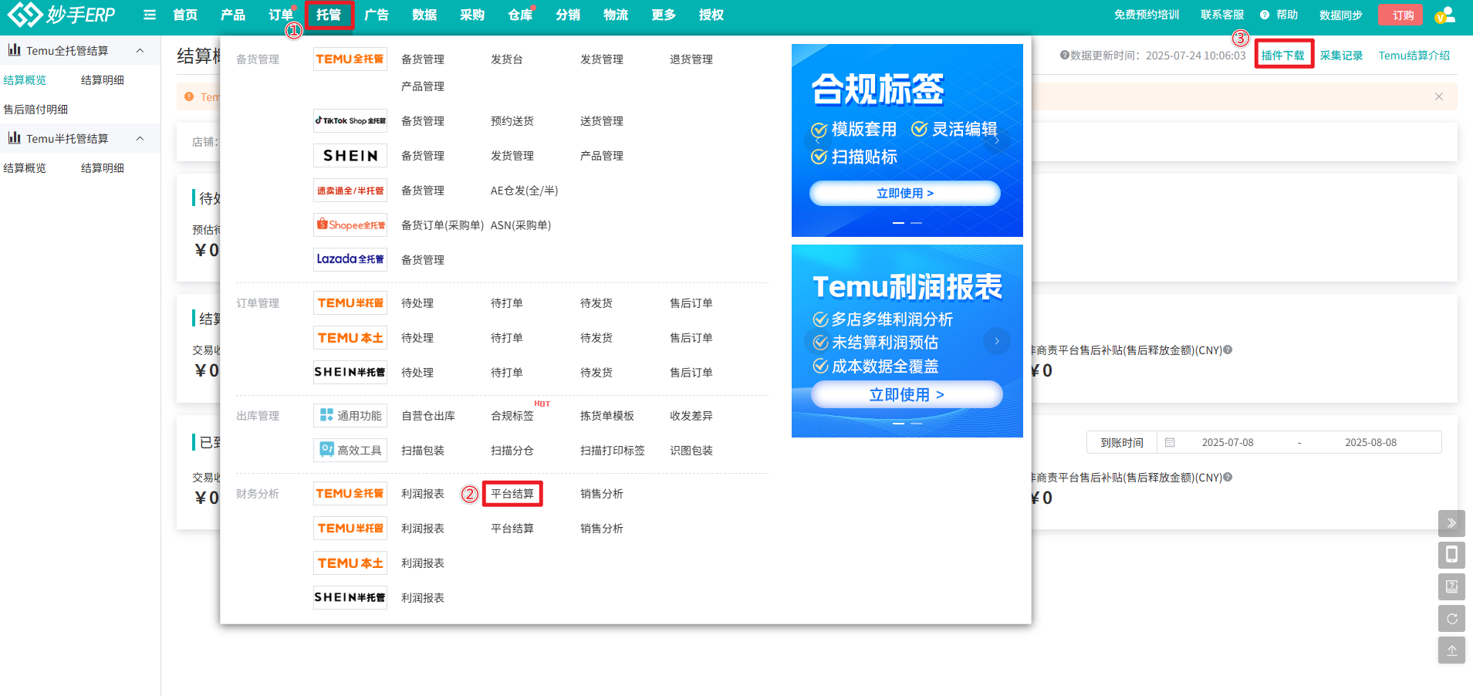Click the TEMU全托管 logo under 财务分析
This screenshot has height=696, width=1473.
[x=350, y=493]
